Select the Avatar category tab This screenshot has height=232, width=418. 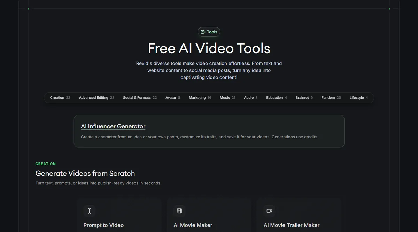pos(173,98)
